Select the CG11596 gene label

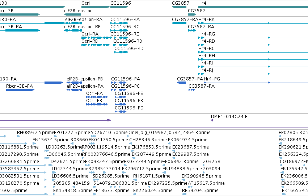click(x=121, y=3)
